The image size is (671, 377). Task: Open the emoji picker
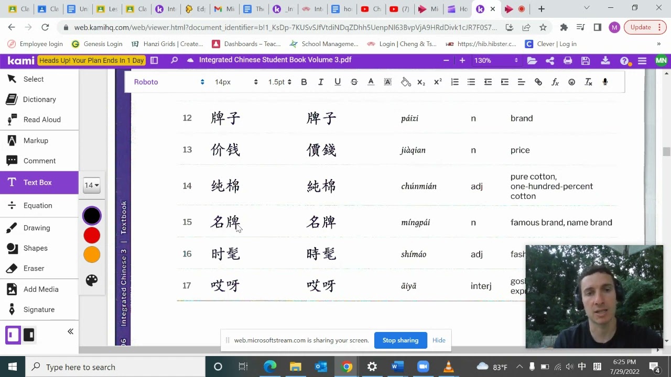pos(572,82)
